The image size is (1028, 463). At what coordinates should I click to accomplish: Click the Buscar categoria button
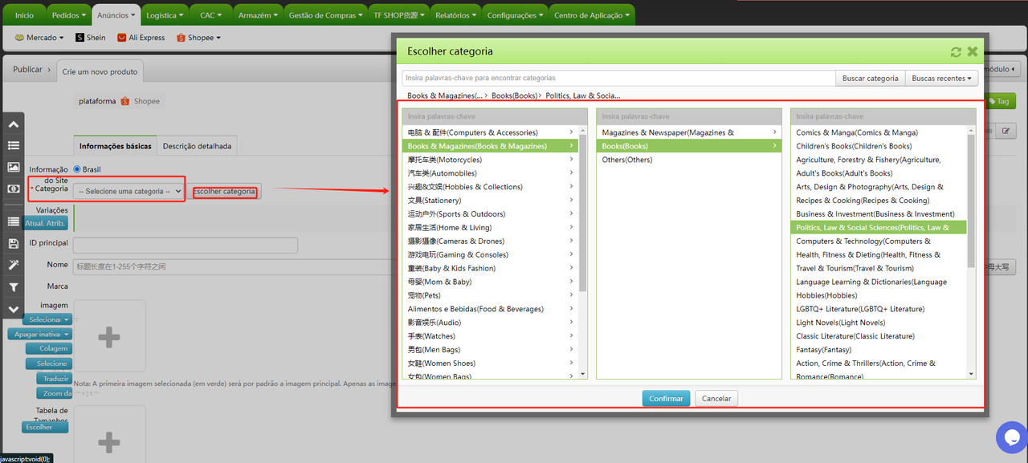tap(871, 79)
